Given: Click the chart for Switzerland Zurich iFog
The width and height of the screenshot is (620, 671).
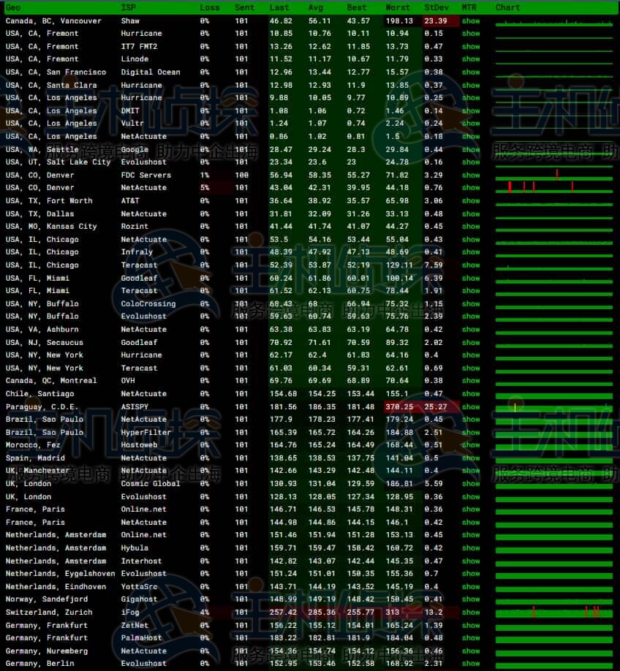Looking at the screenshot, I should point(553,613).
